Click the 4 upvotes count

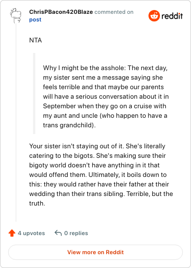[x=32, y=233]
